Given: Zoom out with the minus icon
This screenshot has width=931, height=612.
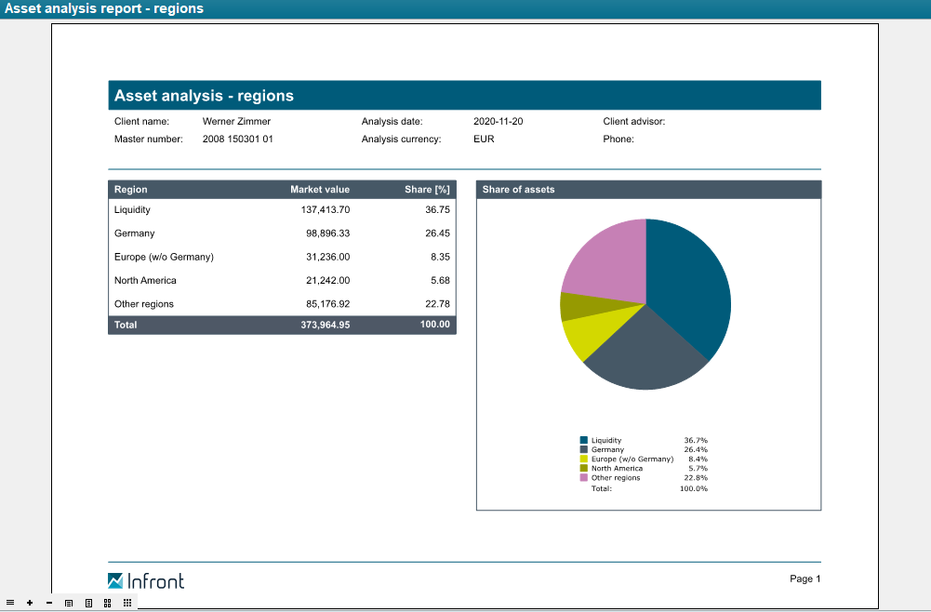Looking at the screenshot, I should click(x=49, y=603).
